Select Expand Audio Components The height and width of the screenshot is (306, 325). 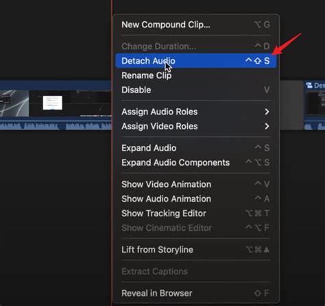tap(196, 163)
